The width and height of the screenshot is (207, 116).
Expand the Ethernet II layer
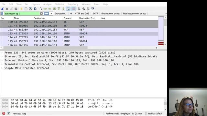pyautogui.click(x=2, y=56)
